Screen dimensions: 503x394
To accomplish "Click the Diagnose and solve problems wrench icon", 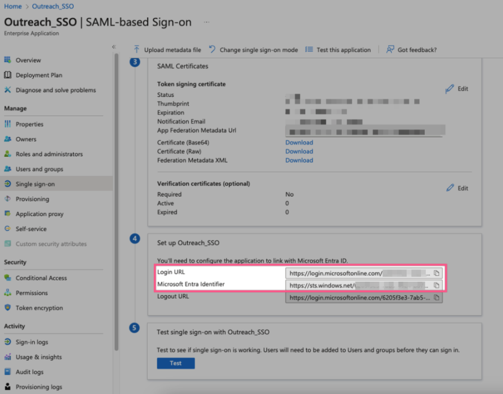I will (x=7, y=90).
